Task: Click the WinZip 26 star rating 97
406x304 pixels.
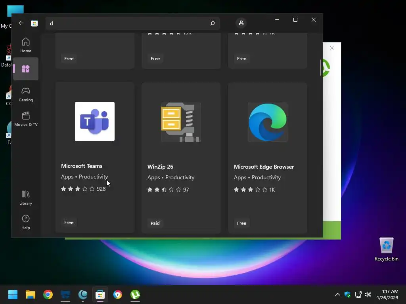Action: click(168, 190)
